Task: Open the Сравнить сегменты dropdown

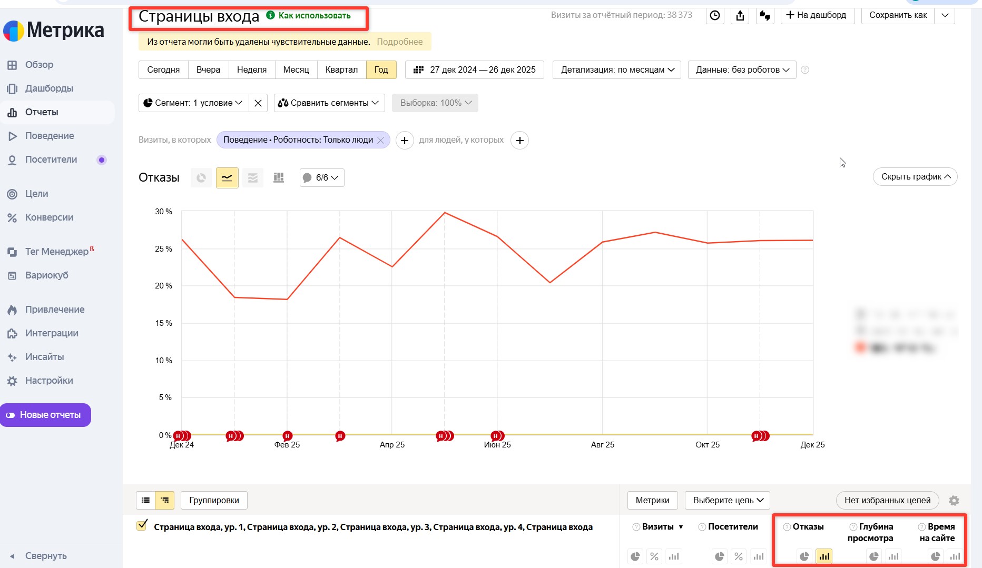Action: (329, 103)
